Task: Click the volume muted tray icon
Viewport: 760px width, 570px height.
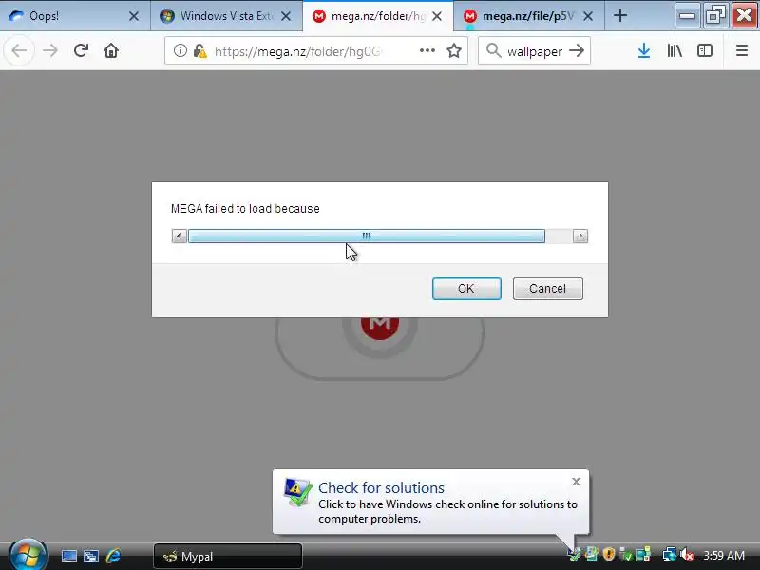Action: tap(687, 555)
